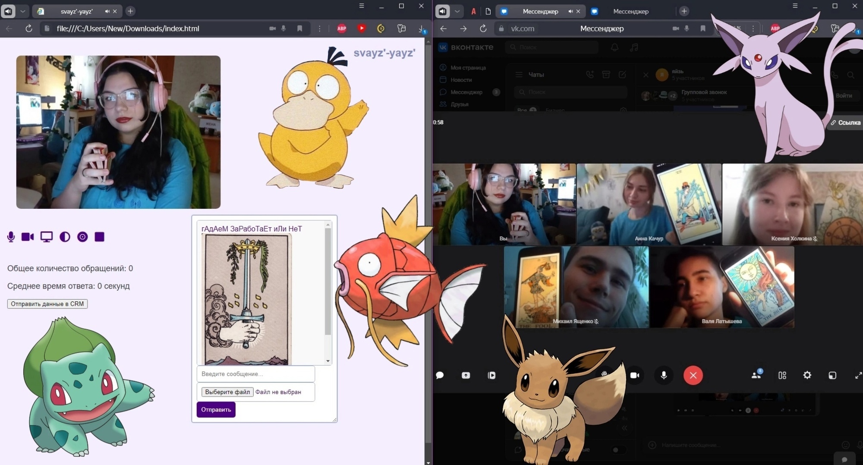Go back in the vk.com browser
The width and height of the screenshot is (863, 465).
coord(443,28)
